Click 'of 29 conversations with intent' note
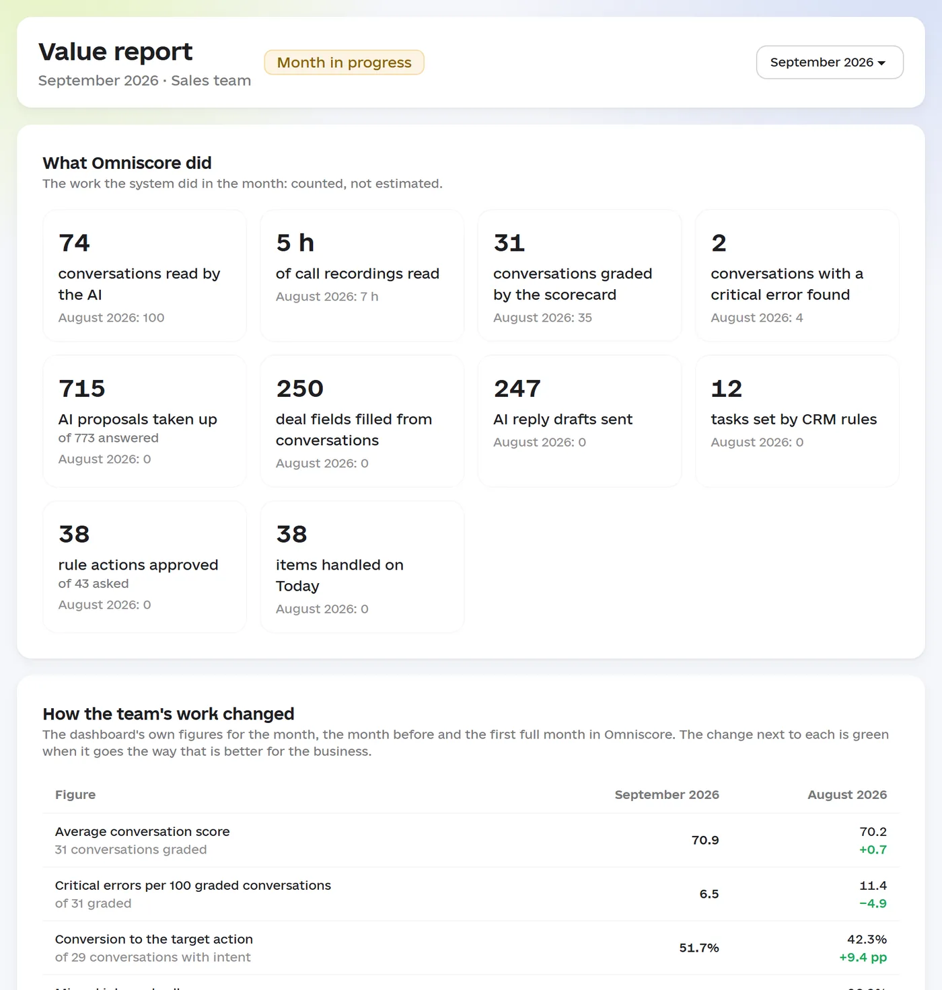This screenshot has width=942, height=990. click(153, 957)
